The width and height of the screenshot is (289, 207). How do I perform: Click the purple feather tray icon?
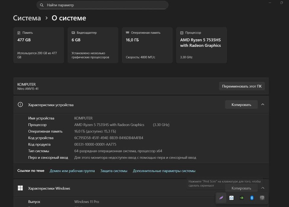221,198
